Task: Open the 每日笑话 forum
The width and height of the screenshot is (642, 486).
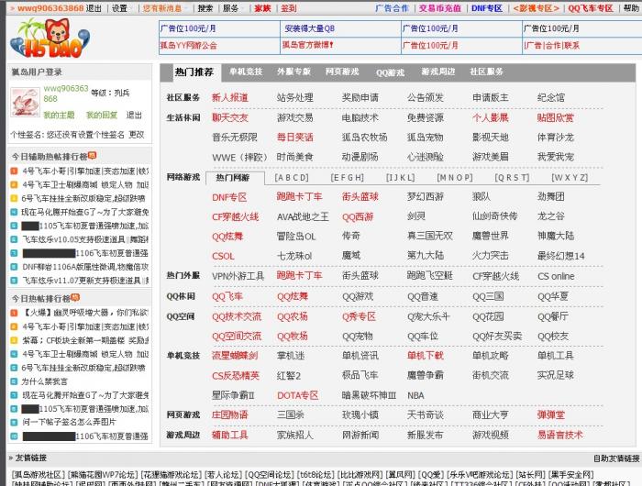Action: (x=294, y=138)
